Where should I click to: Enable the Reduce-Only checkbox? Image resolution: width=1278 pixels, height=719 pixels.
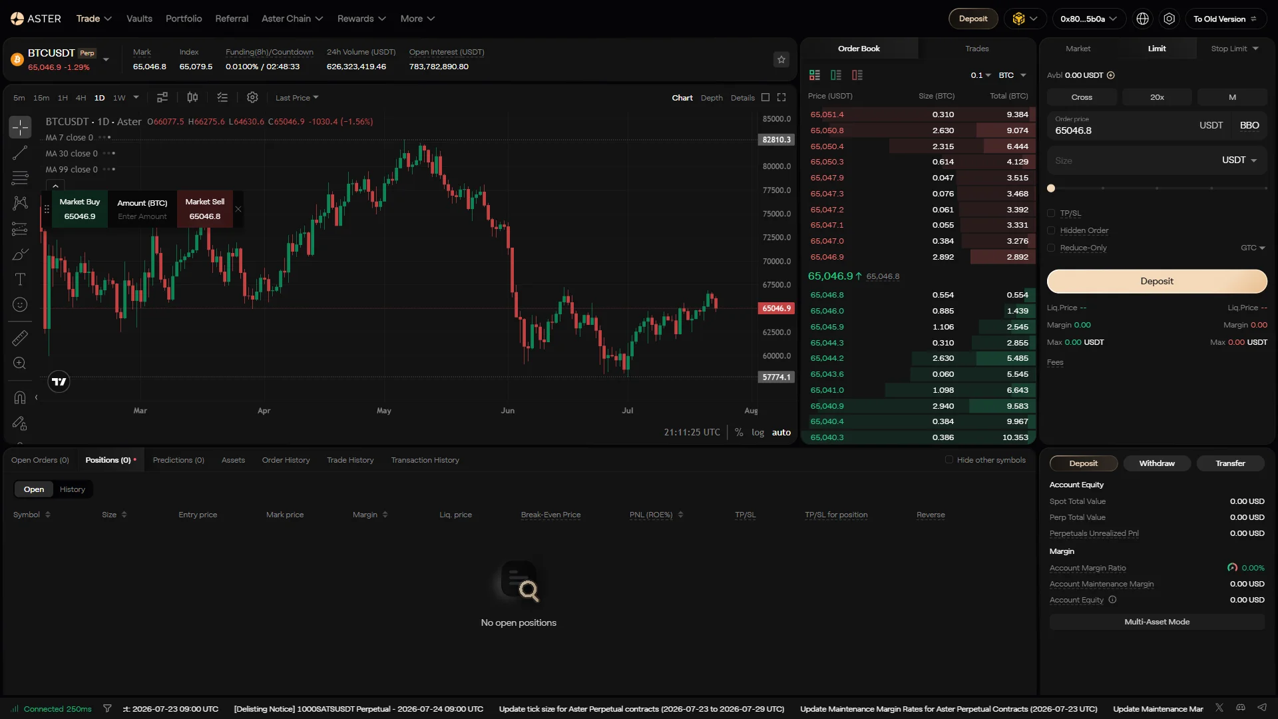tap(1051, 248)
